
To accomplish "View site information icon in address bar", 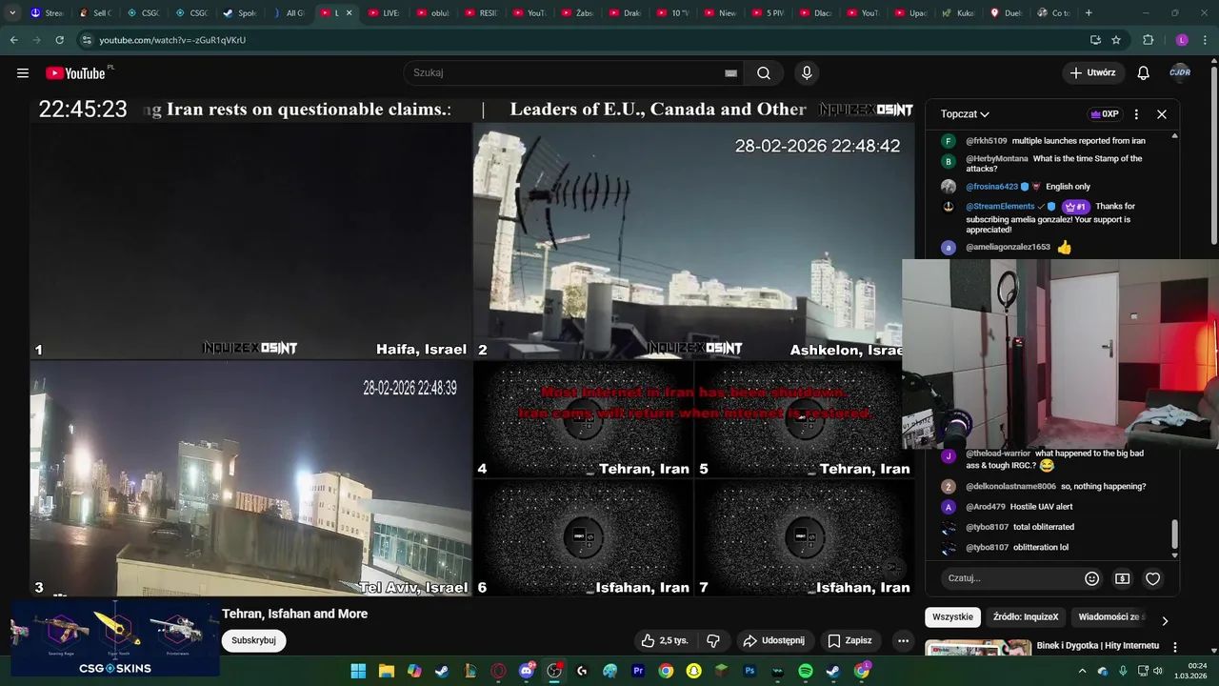I will tap(87, 40).
